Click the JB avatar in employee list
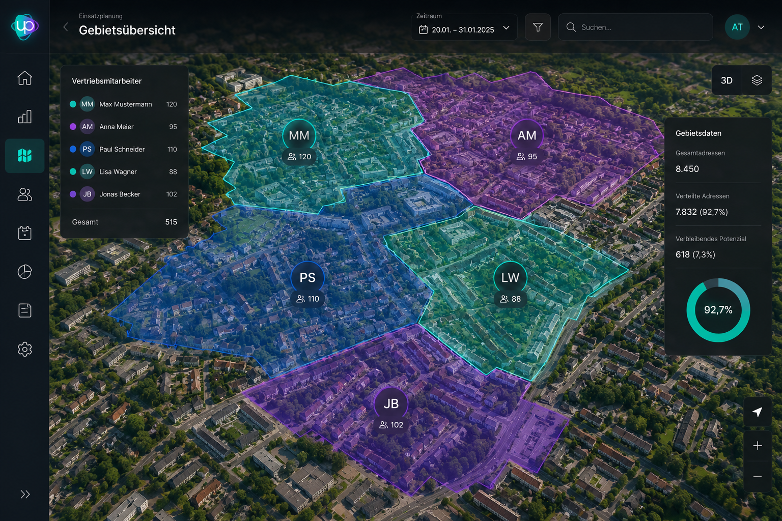The image size is (782, 521). (x=88, y=194)
